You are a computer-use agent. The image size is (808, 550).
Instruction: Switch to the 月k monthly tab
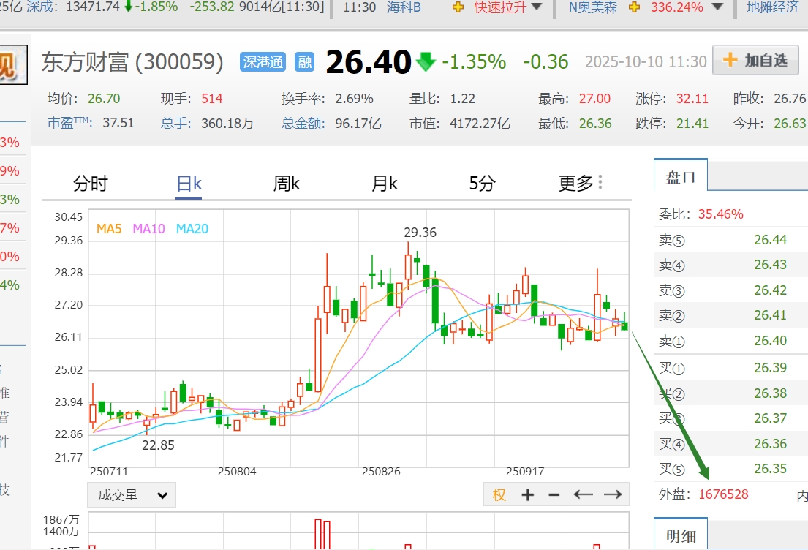(x=385, y=183)
